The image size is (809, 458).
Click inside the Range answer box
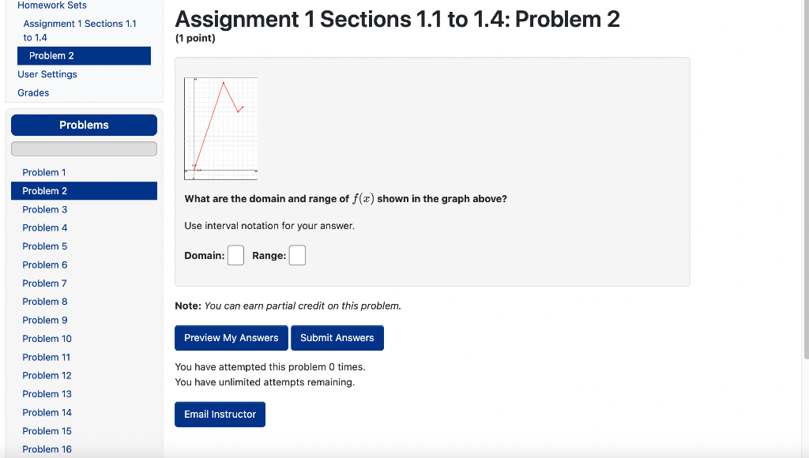point(297,254)
